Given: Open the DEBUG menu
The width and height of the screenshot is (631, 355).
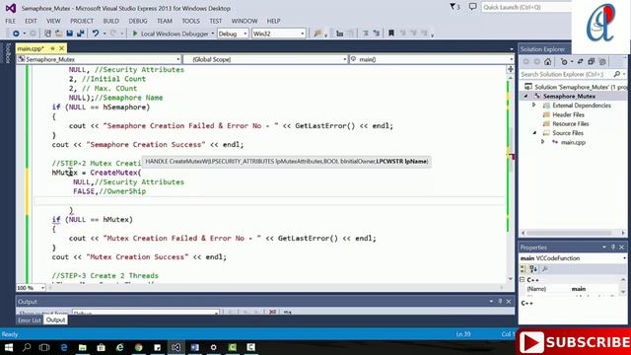Looking at the screenshot, I should 138,21.
